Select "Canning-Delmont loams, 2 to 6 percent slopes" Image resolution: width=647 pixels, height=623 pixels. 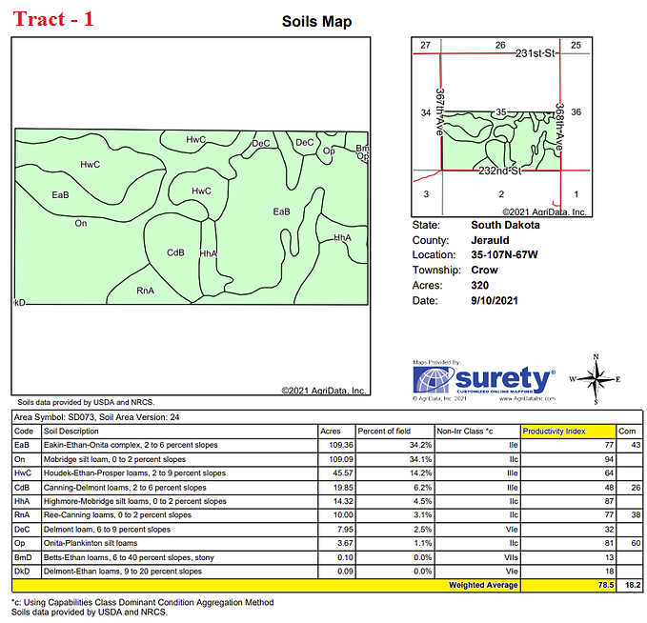pos(125,488)
